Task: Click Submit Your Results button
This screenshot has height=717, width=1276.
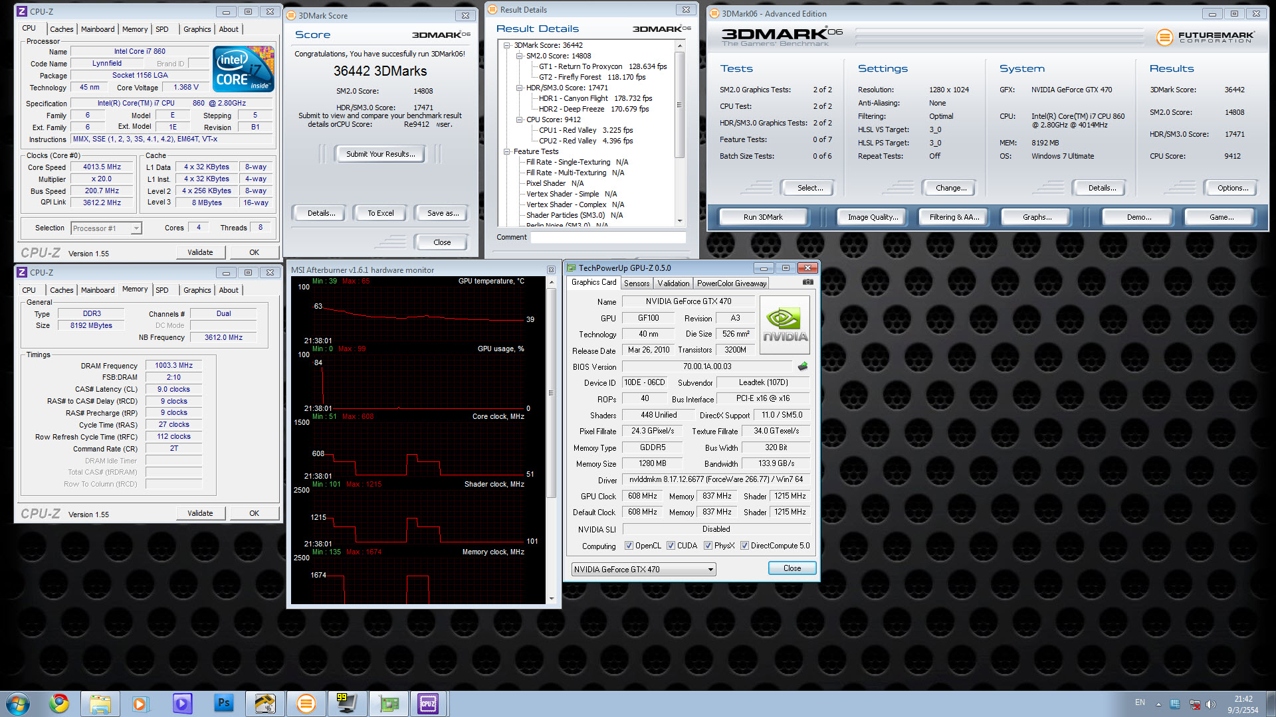Action: click(380, 154)
